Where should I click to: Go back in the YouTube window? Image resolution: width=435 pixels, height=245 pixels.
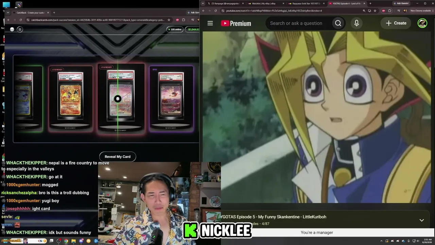(203, 11)
